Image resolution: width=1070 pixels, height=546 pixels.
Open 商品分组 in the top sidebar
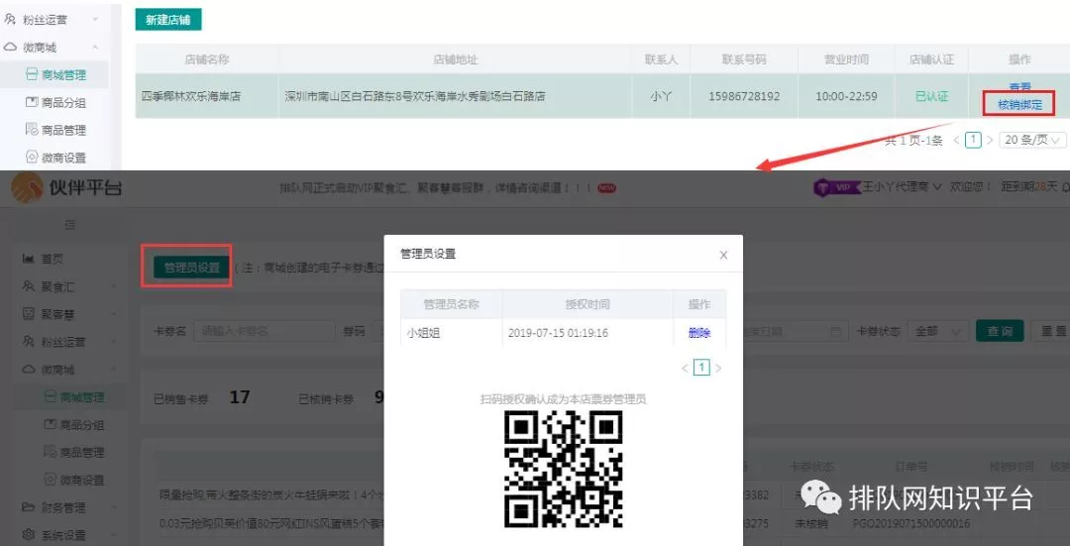coord(63,102)
